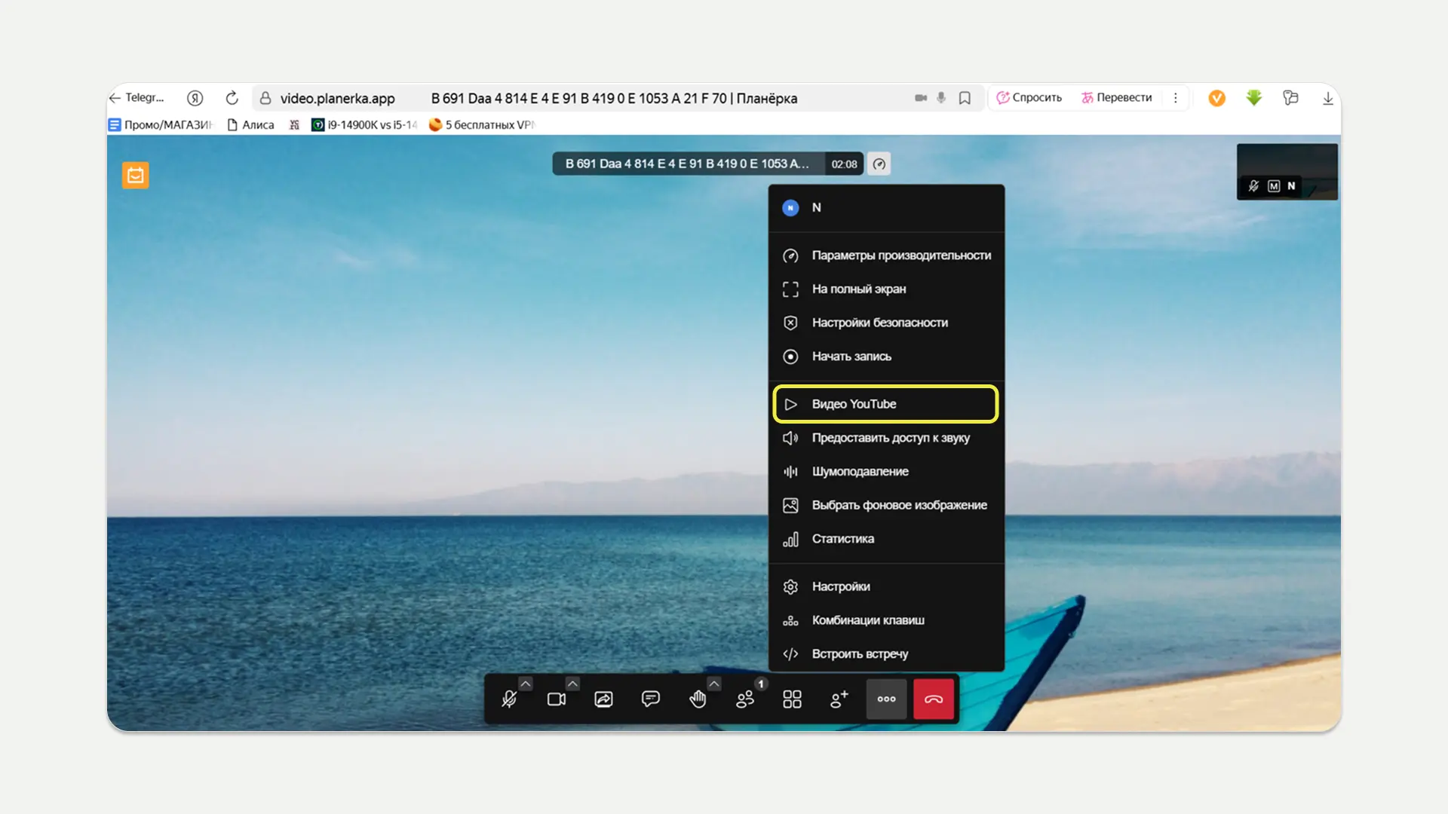Toggle the camera on or off
1448x814 pixels.
click(557, 699)
